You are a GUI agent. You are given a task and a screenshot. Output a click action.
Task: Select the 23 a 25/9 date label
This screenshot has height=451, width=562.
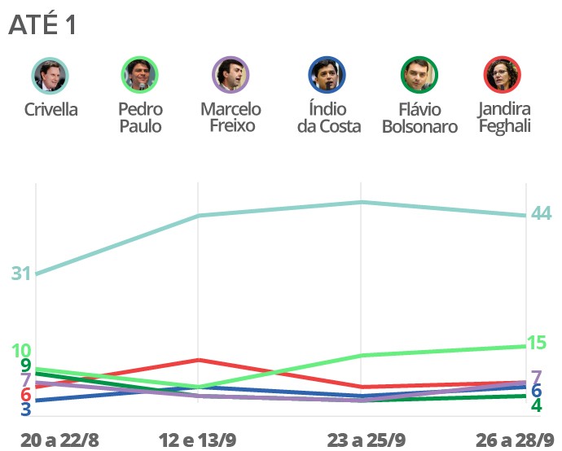[x=367, y=440]
